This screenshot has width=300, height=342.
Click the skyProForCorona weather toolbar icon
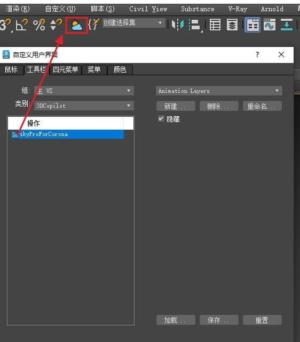coord(76,25)
